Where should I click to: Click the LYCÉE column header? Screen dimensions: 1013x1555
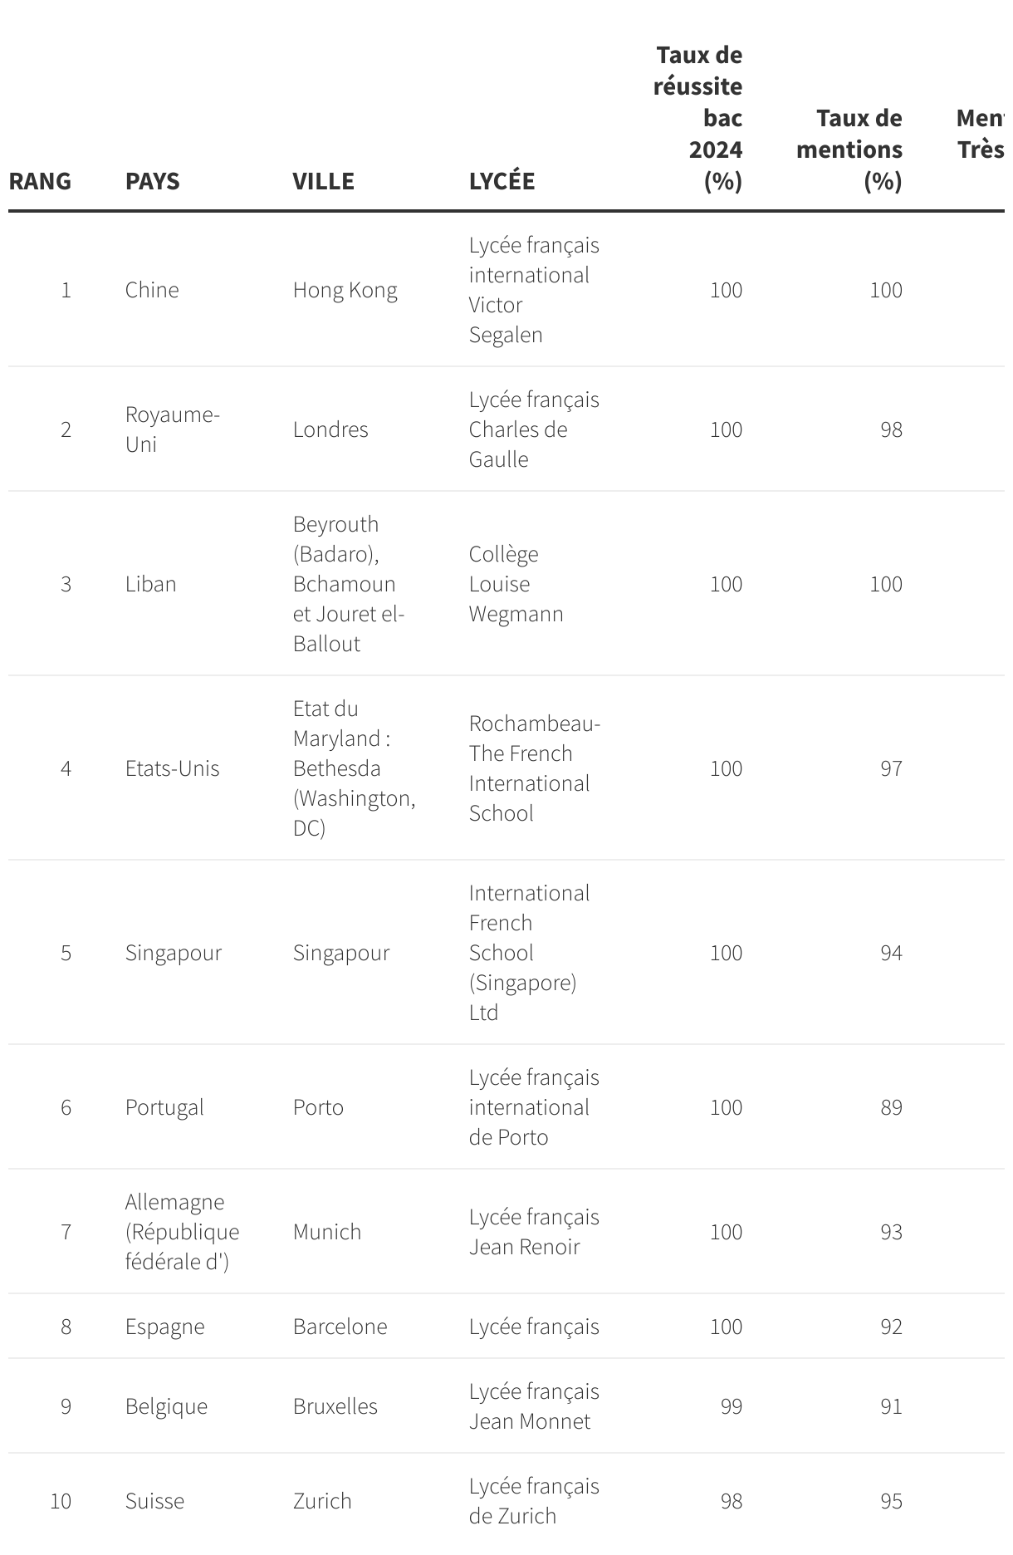pos(502,181)
